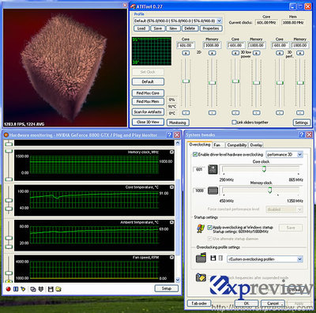The image size is (316, 313).
Task: Click Load profile button in ATITool
Action: 141,28
